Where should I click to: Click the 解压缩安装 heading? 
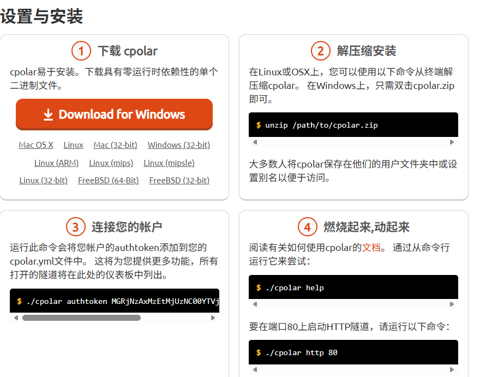click(367, 51)
